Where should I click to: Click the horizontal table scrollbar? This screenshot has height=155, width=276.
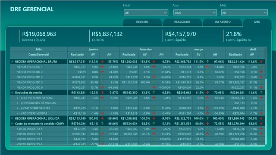click(53, 146)
